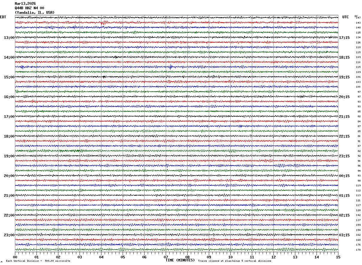This screenshot has width=362, height=265.
Task: Click the 21:15 UTC row label
Action: click(344, 117)
